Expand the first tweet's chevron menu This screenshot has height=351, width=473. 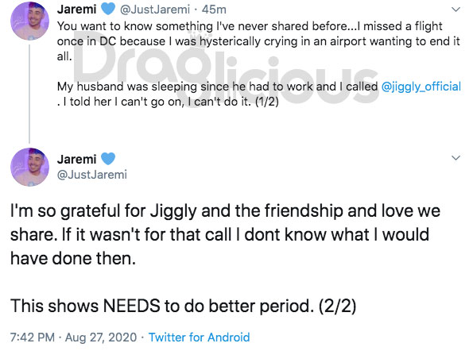coord(456,10)
